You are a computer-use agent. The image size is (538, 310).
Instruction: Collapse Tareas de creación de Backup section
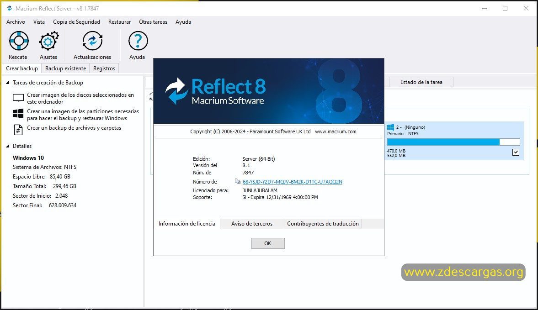[x=8, y=83]
